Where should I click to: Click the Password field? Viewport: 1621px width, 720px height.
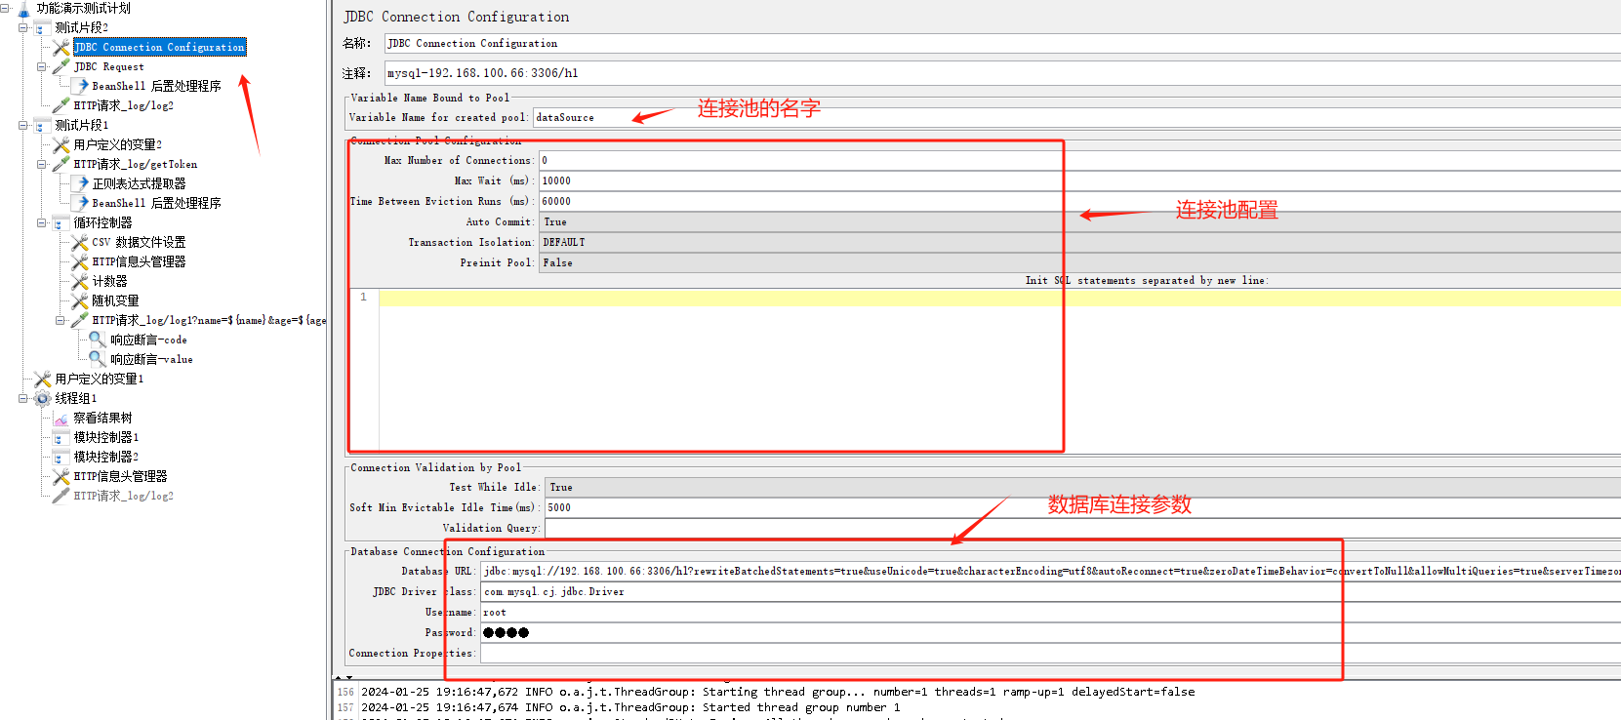[1050, 632]
